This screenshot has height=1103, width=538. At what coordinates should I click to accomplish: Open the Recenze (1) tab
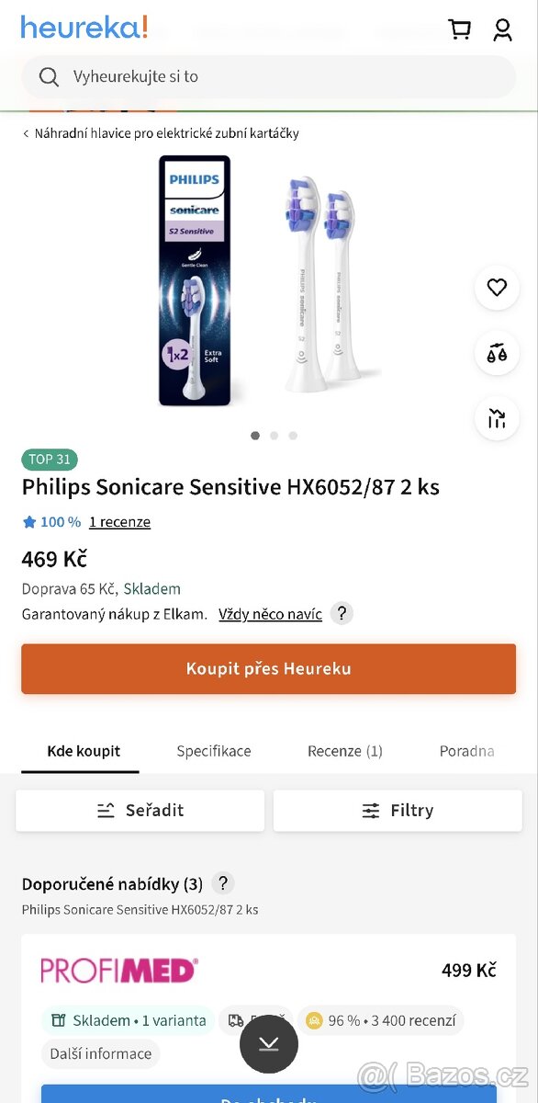point(345,751)
